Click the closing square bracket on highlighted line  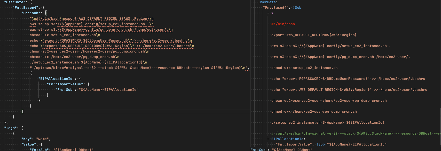coord(22,112)
